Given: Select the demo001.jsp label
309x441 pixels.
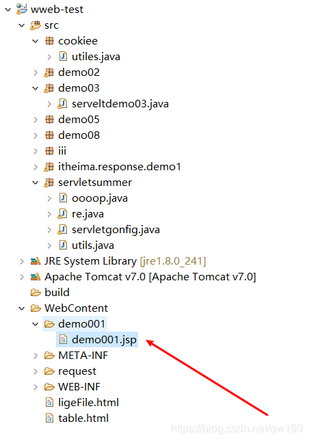Looking at the screenshot, I should point(104,340).
